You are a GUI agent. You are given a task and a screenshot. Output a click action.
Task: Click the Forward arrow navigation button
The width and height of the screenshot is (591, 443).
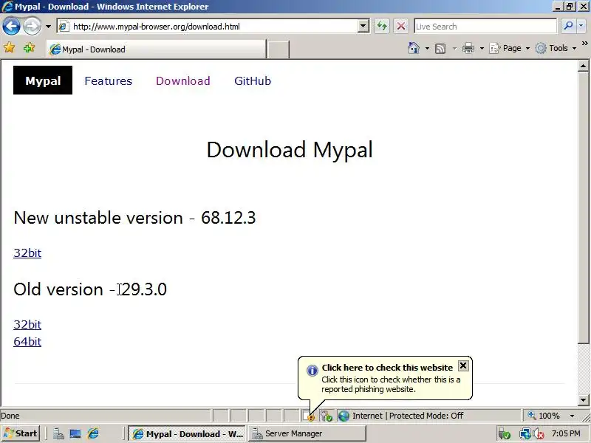pos(32,27)
